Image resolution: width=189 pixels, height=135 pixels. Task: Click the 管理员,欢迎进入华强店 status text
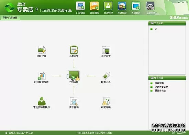(x=21, y=133)
